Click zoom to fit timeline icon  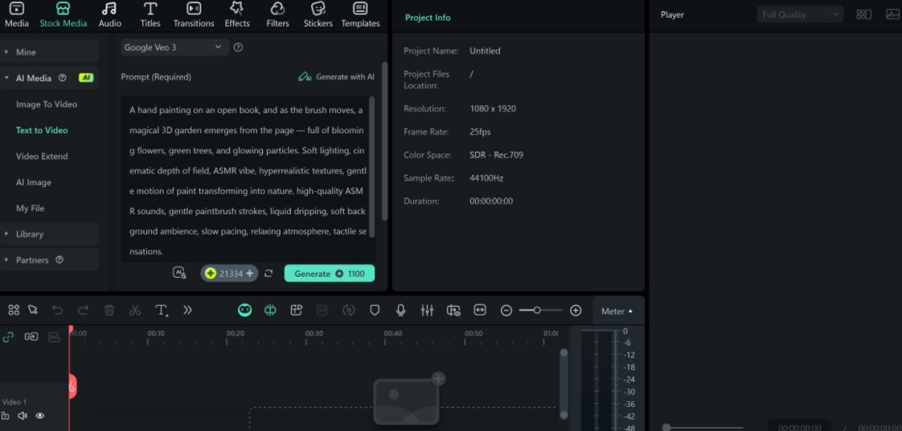point(480,311)
